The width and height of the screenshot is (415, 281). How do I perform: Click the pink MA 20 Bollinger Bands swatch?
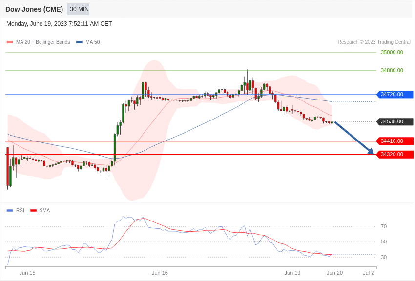coord(10,42)
